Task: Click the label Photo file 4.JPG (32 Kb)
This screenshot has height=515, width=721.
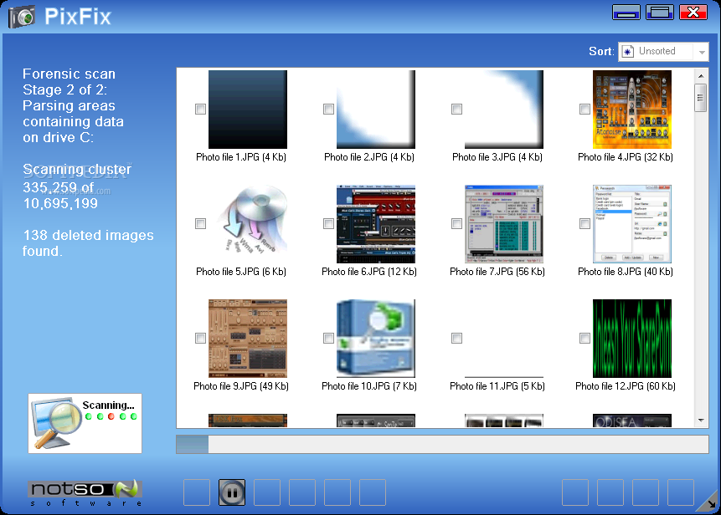Action: [x=626, y=157]
